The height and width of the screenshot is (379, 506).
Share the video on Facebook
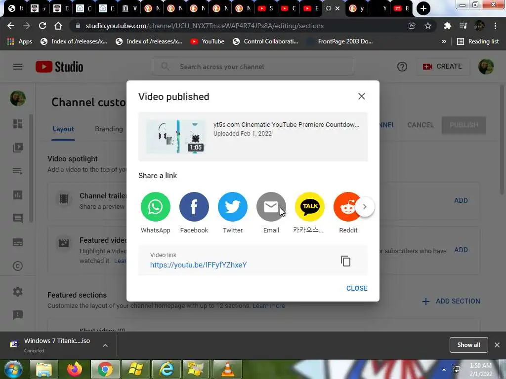tap(194, 207)
